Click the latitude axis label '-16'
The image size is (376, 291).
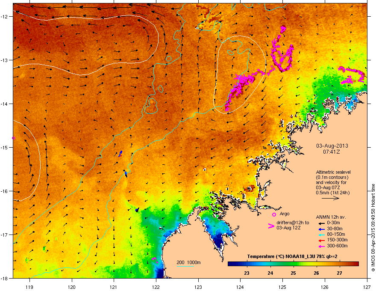pyautogui.click(x=4, y=191)
